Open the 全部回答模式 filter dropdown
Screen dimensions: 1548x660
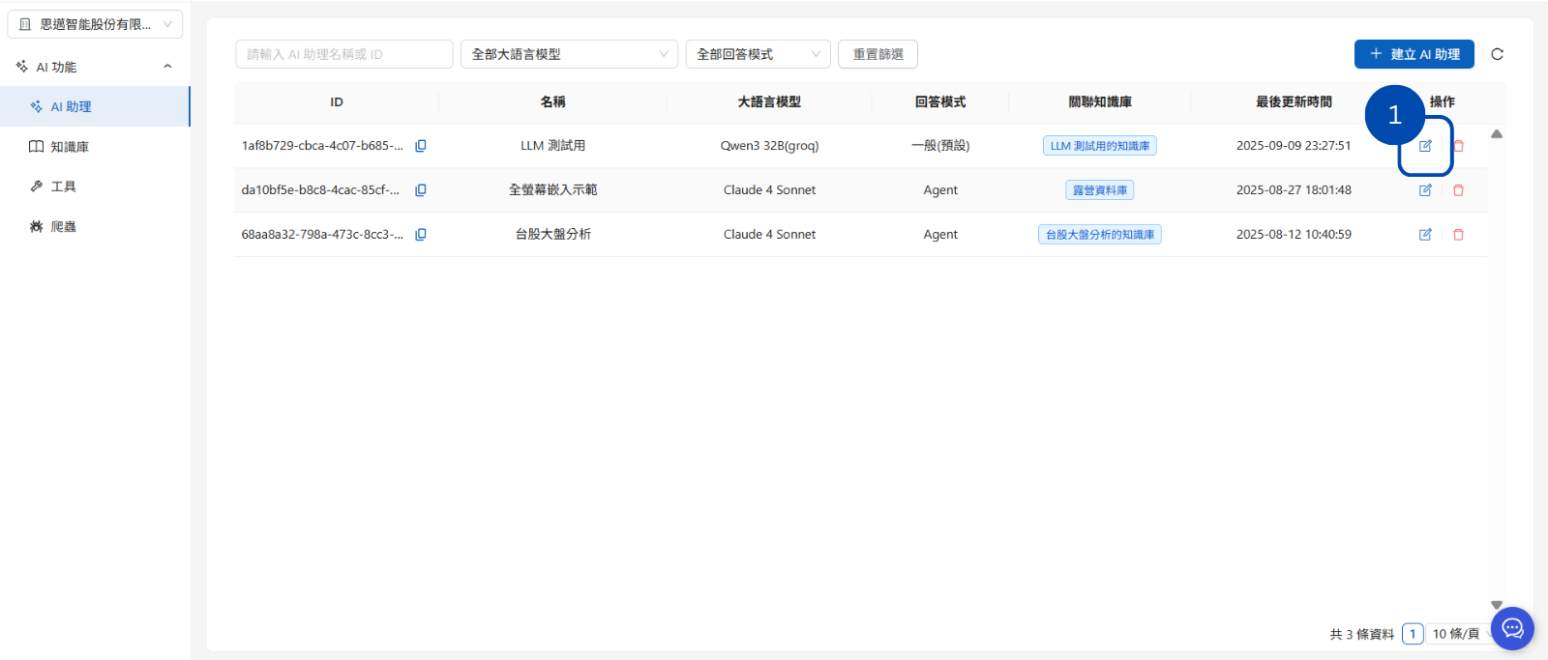point(758,54)
